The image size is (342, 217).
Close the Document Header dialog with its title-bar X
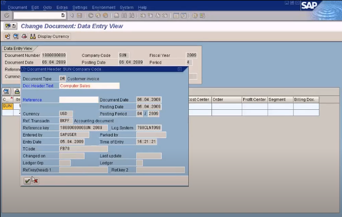(x=180, y=69)
